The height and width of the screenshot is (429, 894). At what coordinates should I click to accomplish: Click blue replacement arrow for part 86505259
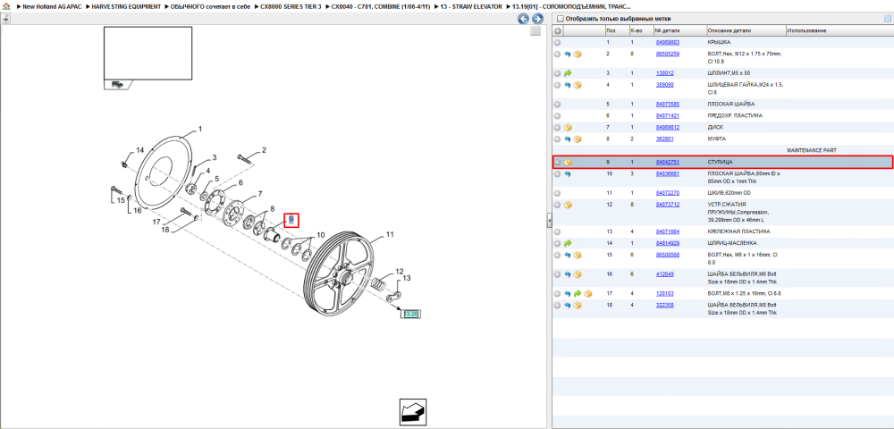click(568, 55)
